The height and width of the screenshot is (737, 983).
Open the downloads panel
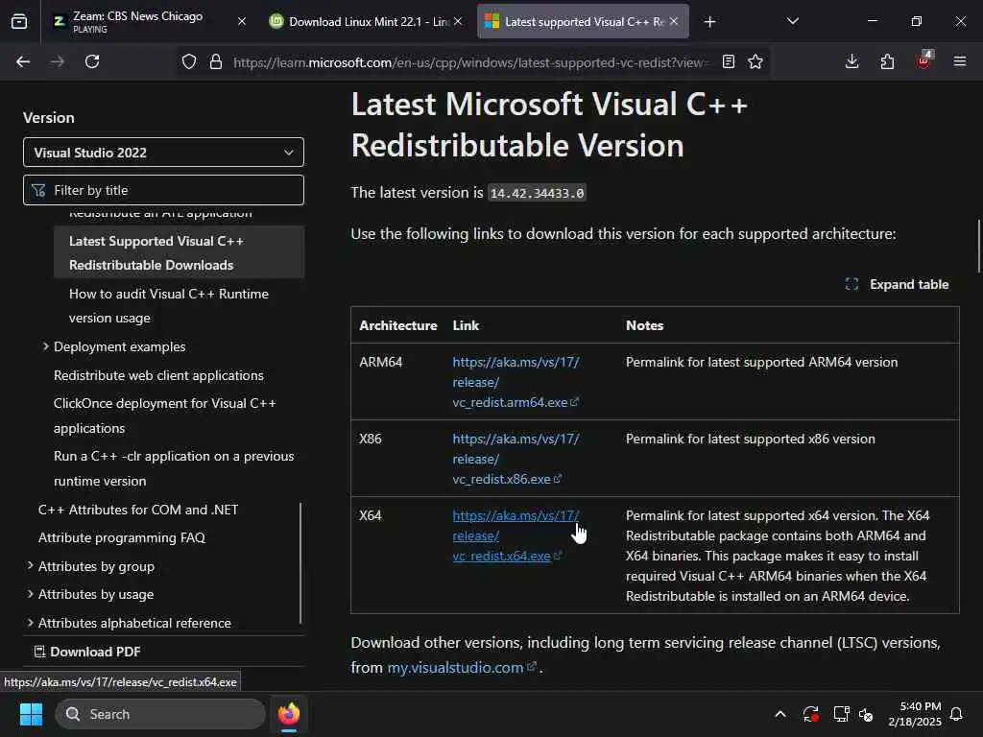click(x=851, y=61)
